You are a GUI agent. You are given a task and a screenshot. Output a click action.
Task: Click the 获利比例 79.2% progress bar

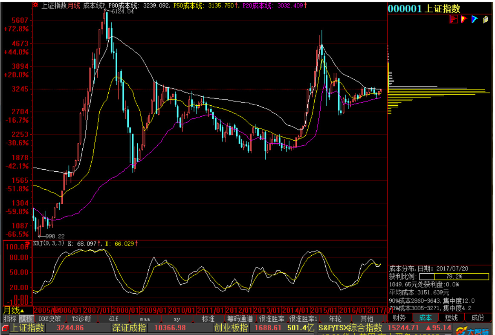(451, 277)
